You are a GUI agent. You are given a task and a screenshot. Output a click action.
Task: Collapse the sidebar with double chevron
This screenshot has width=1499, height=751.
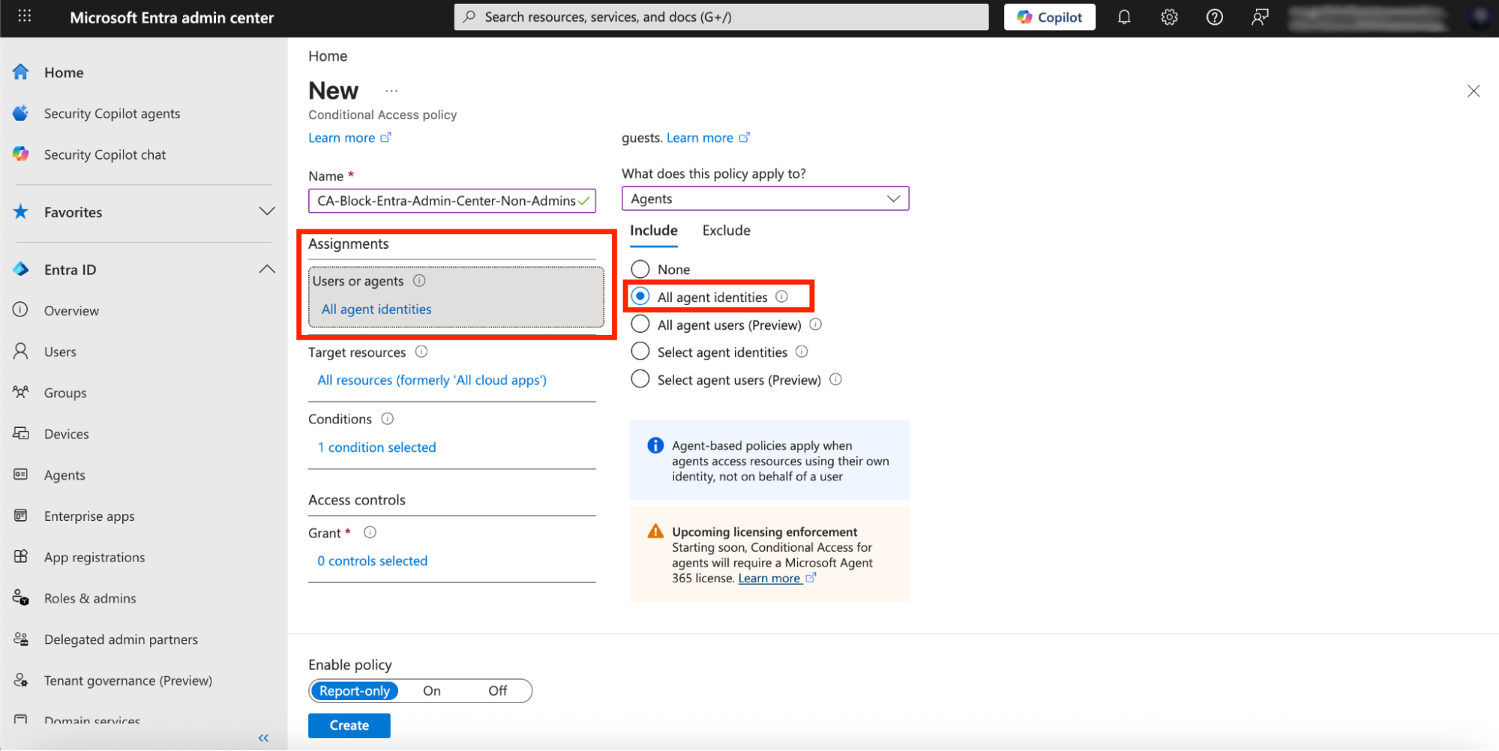click(263, 738)
